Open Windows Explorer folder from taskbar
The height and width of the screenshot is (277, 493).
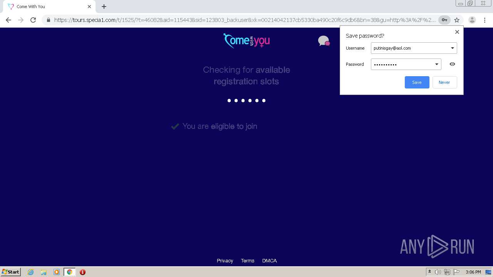[x=44, y=272]
